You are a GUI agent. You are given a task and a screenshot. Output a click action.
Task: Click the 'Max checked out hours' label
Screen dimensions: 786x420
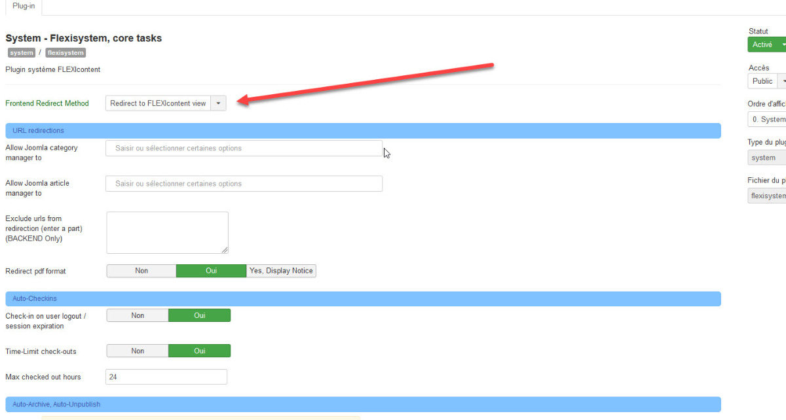coord(43,377)
